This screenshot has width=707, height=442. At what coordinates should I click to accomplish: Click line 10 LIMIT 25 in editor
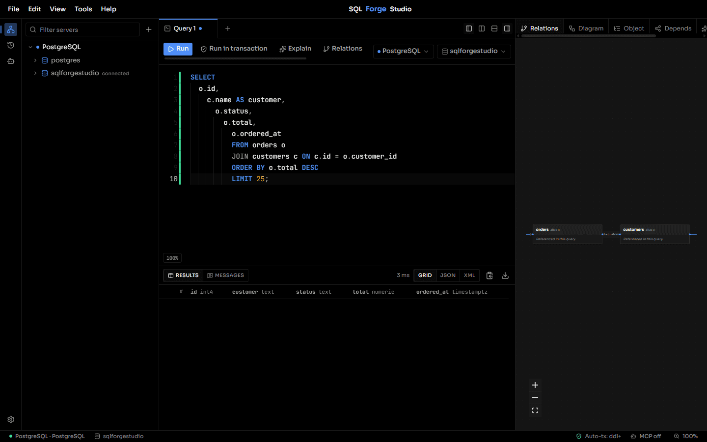[250, 179]
